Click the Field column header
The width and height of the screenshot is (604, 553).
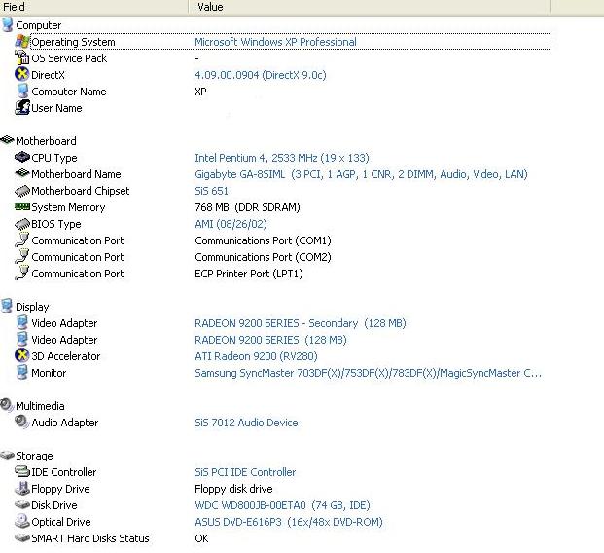[15, 7]
